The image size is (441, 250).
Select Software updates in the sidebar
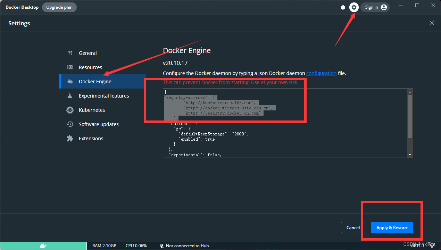click(x=98, y=124)
